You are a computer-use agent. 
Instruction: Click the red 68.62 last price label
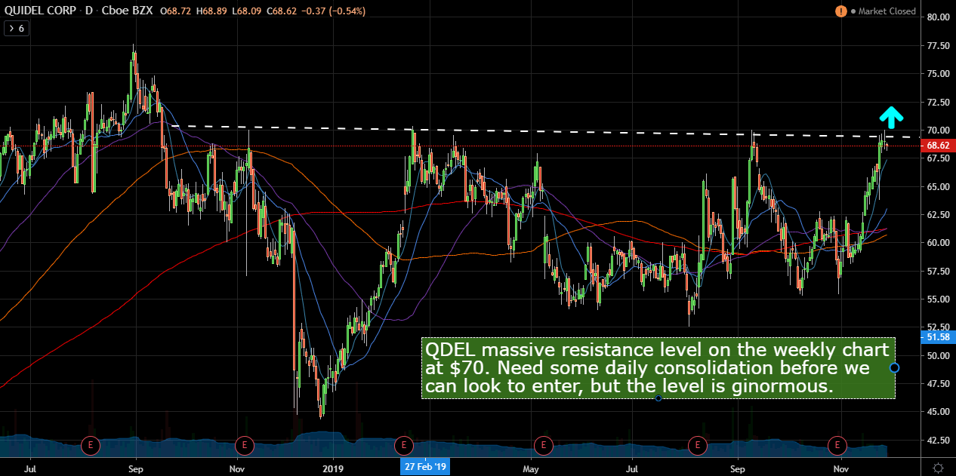click(939, 145)
